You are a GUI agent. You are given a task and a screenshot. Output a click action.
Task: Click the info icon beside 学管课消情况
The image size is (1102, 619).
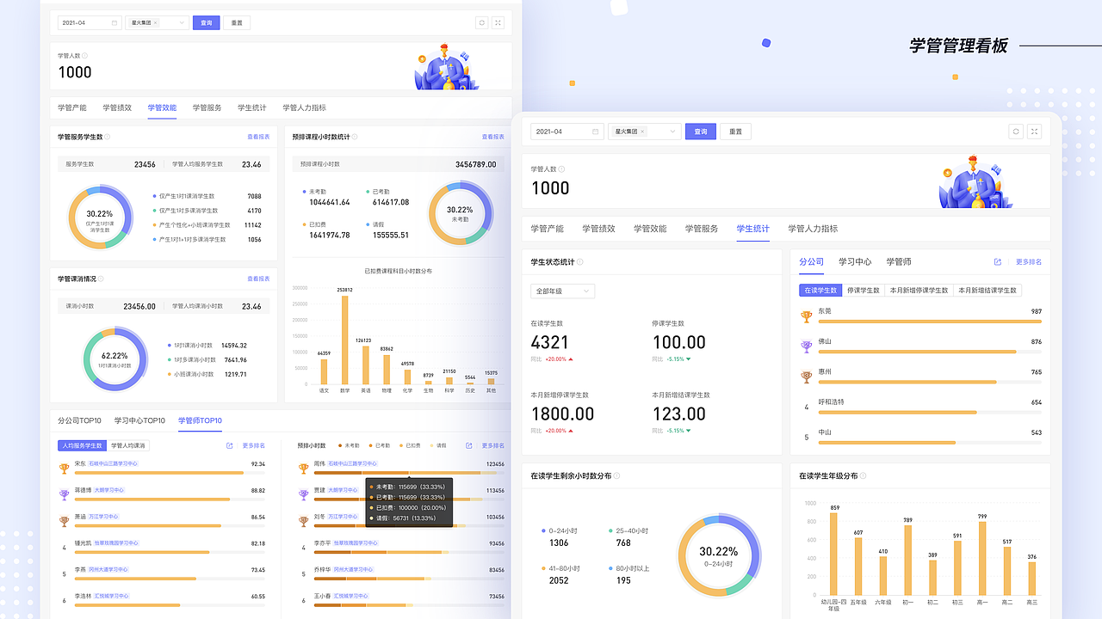click(x=101, y=279)
